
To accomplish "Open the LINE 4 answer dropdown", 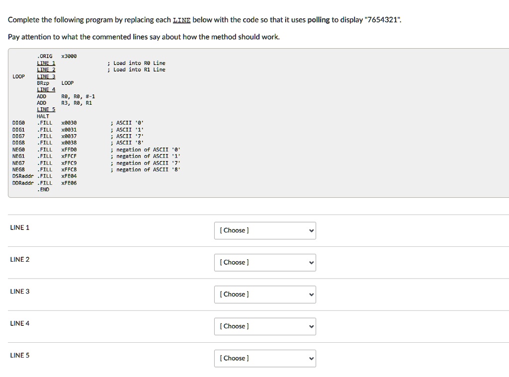I will click(x=264, y=326).
